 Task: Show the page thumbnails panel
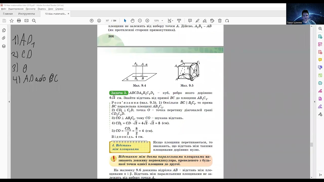[x=4, y=30]
